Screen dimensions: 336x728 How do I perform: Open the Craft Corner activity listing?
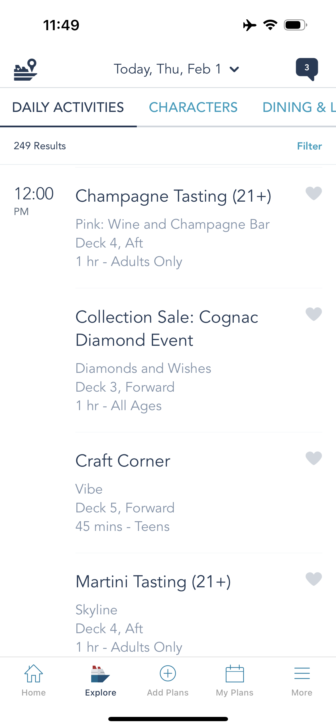(x=123, y=461)
